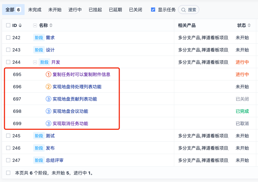Screen dimensions: 258x182
Task: Click the 阶段 tag on row 总结评审
Action: click(39, 160)
